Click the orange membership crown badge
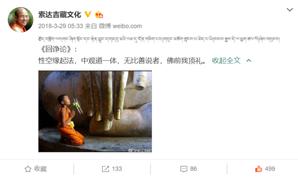Viewport: 298px width, 177px height. click(99, 15)
